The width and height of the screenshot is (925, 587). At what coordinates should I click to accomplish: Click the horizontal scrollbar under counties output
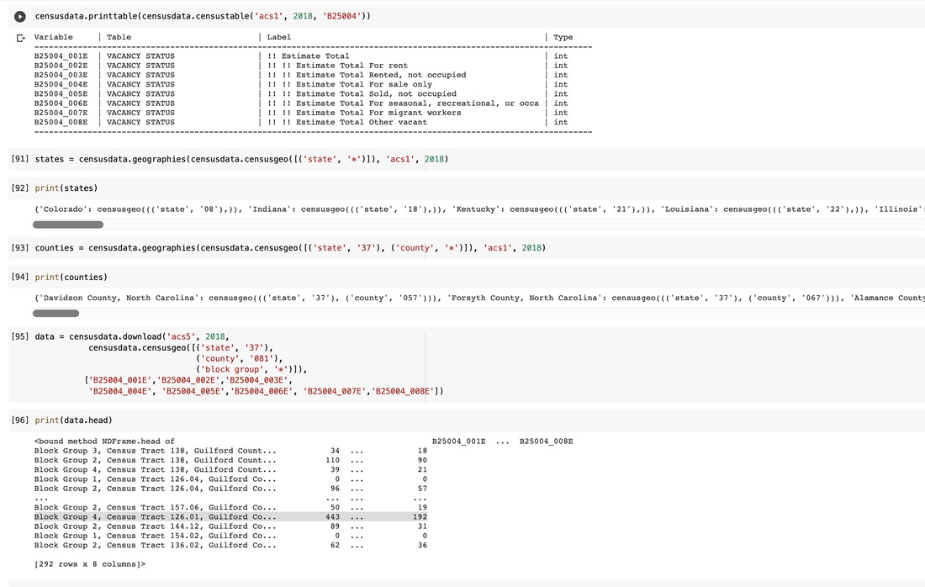(x=55, y=314)
